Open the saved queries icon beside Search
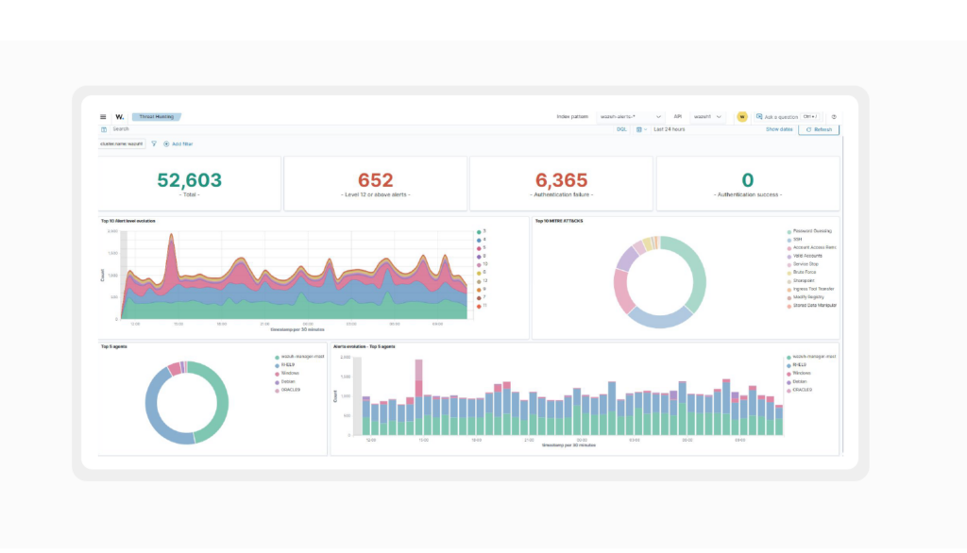 pos(104,129)
